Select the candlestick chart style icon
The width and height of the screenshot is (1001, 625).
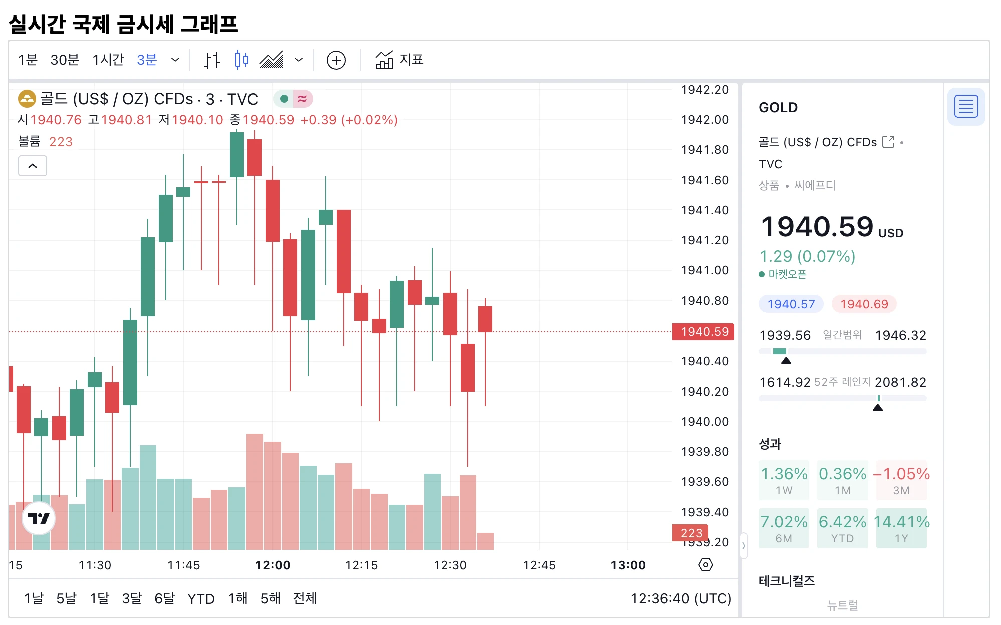pyautogui.click(x=242, y=60)
